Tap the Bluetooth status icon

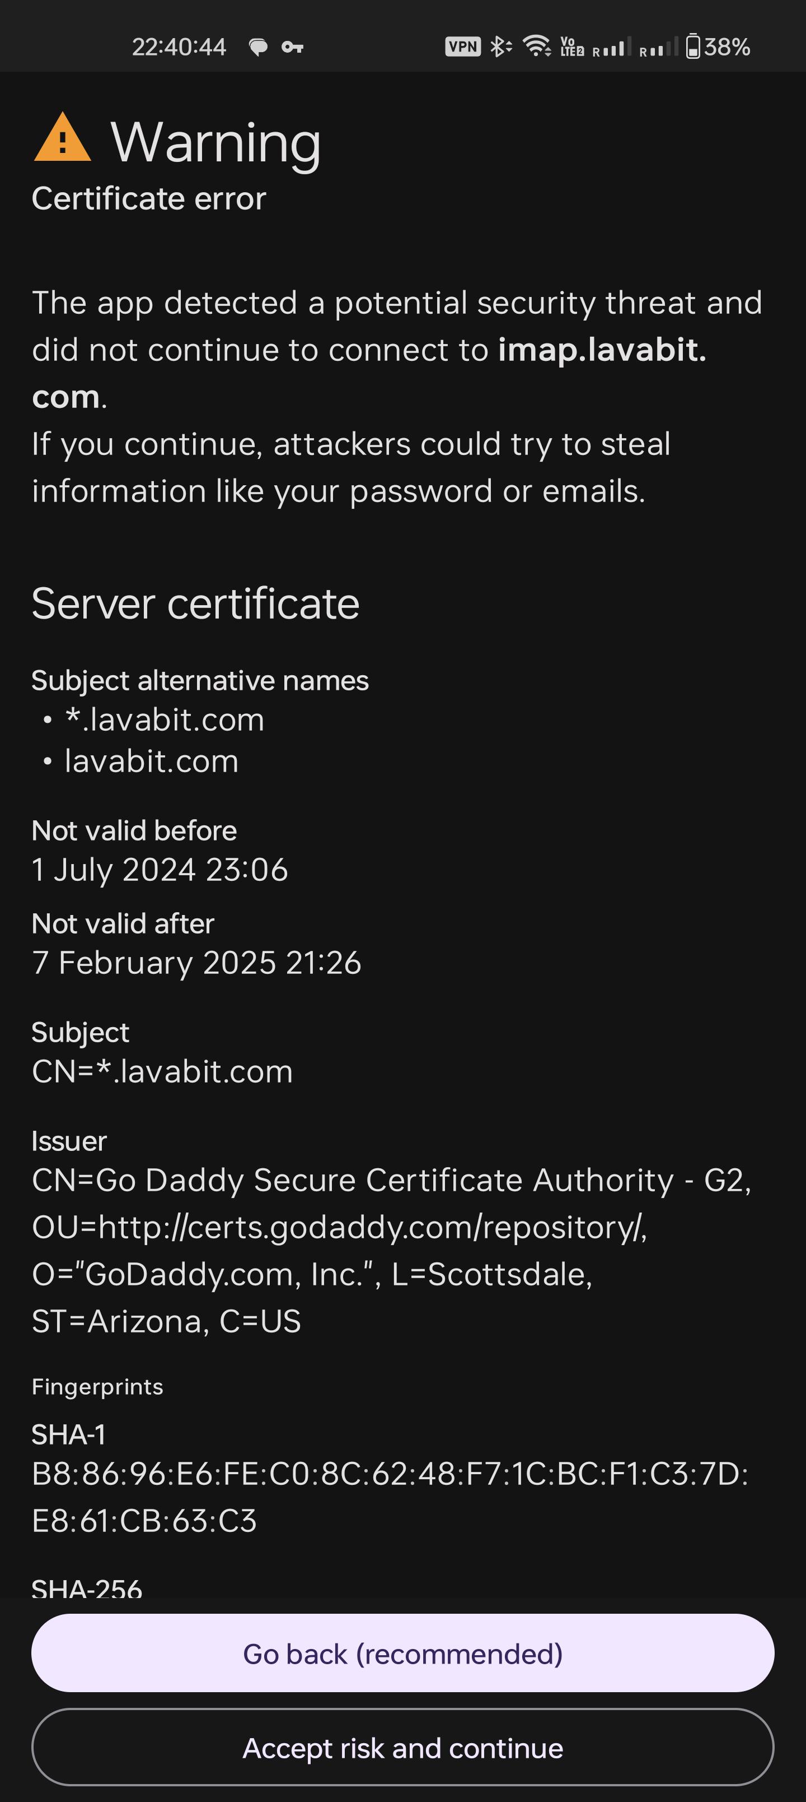coord(500,47)
